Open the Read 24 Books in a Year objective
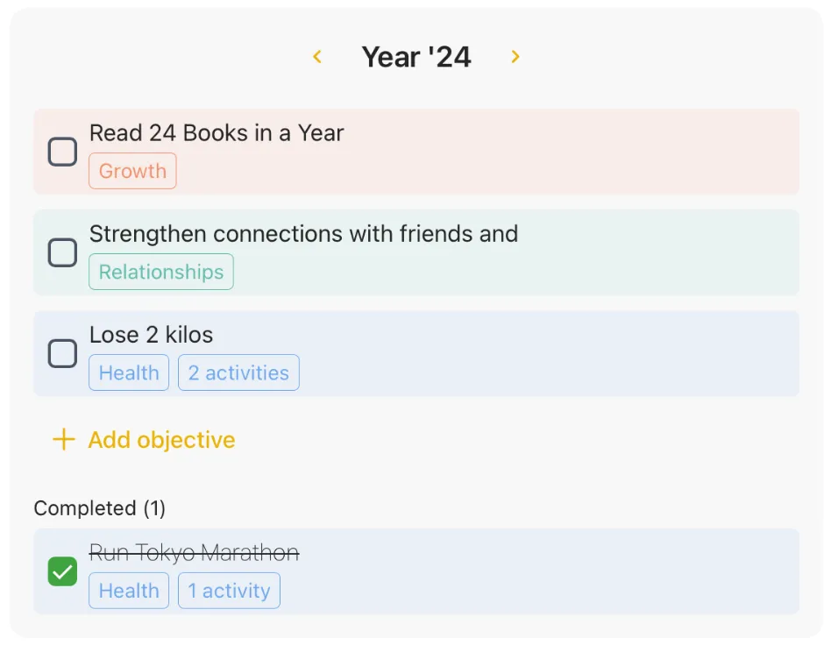Viewport: 831px width, 652px height. point(217,133)
